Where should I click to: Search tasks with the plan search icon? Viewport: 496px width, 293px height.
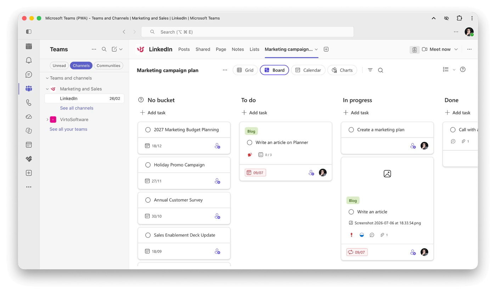point(381,70)
